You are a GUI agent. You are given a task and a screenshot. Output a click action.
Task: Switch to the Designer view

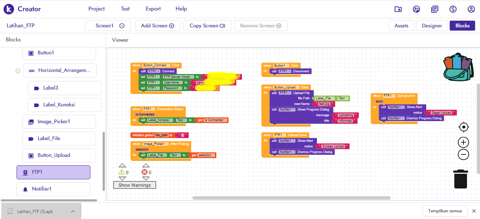point(432,26)
